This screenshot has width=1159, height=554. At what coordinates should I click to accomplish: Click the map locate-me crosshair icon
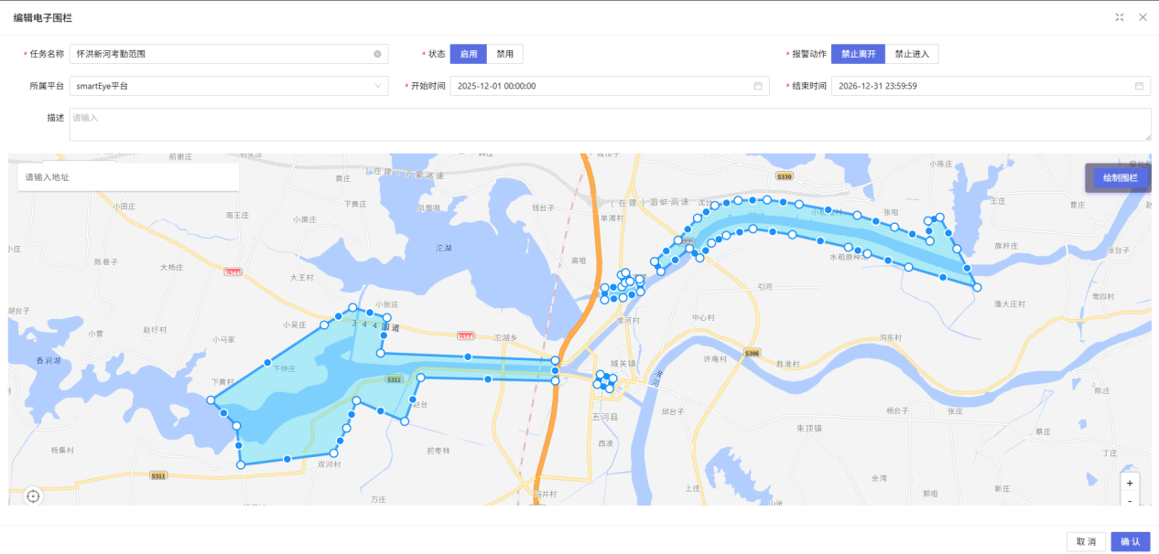click(34, 495)
